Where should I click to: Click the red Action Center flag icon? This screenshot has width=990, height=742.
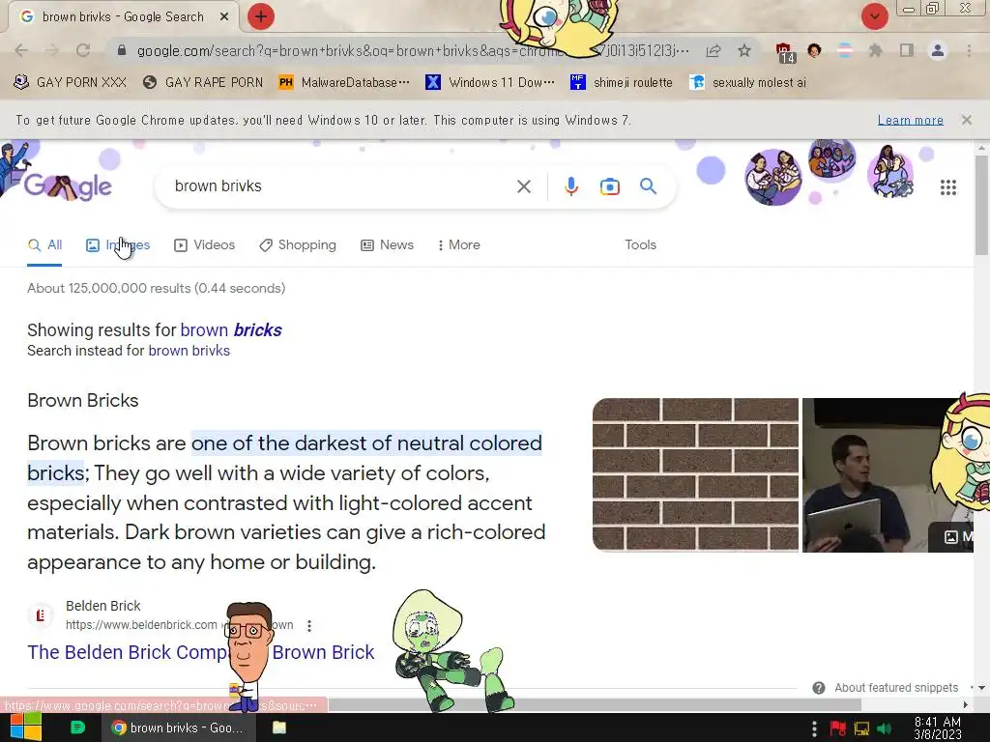(x=837, y=728)
